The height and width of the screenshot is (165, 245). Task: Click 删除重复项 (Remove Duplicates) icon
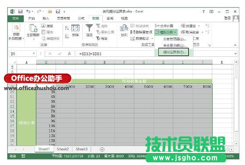tap(141, 32)
